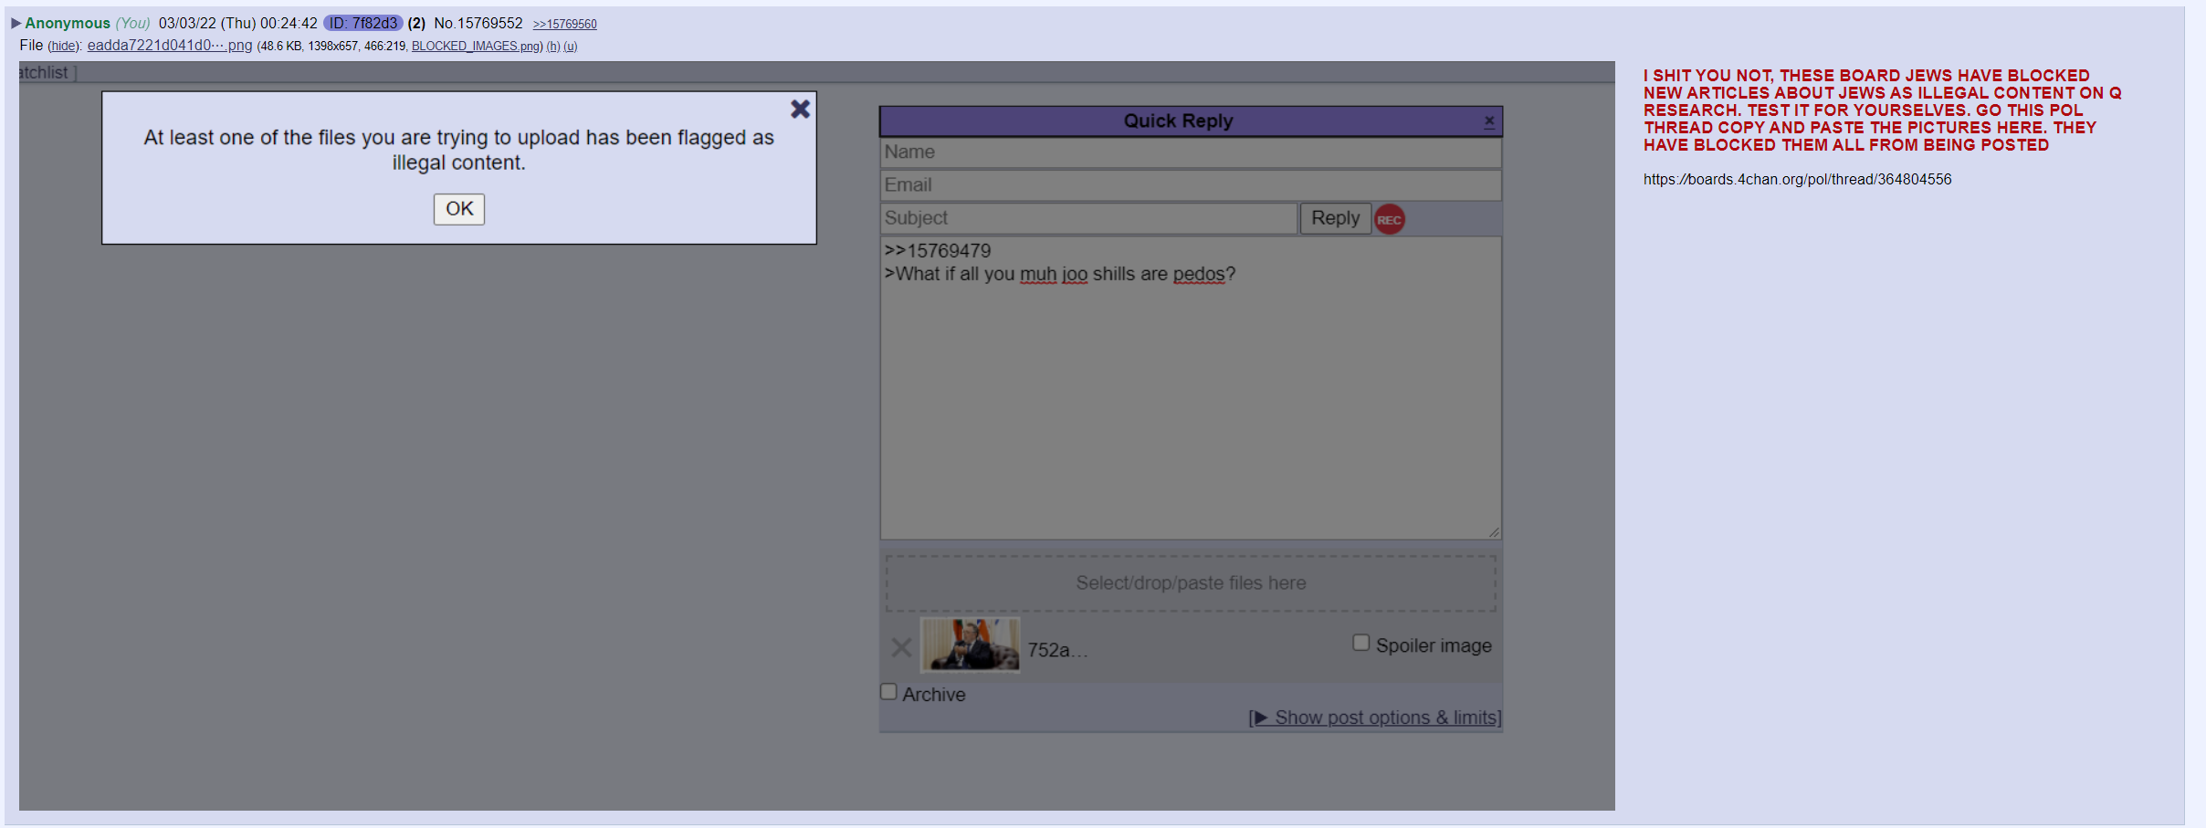2206x828 pixels.
Task: Click the BLOCKED_IMAGES.png filename link
Action: [475, 47]
